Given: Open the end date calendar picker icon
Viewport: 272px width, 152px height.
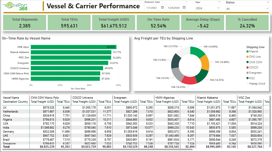Looking at the screenshot, I should click(x=184, y=7).
